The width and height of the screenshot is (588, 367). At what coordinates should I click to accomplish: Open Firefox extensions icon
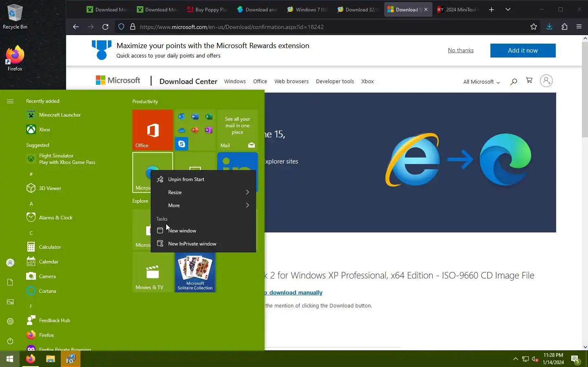pyautogui.click(x=564, y=27)
